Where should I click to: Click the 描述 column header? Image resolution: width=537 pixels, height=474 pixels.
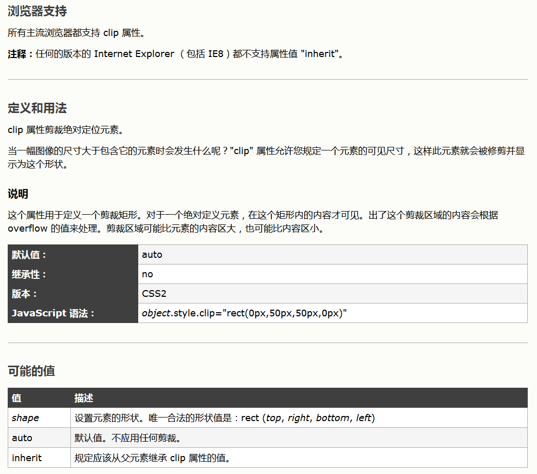299,398
